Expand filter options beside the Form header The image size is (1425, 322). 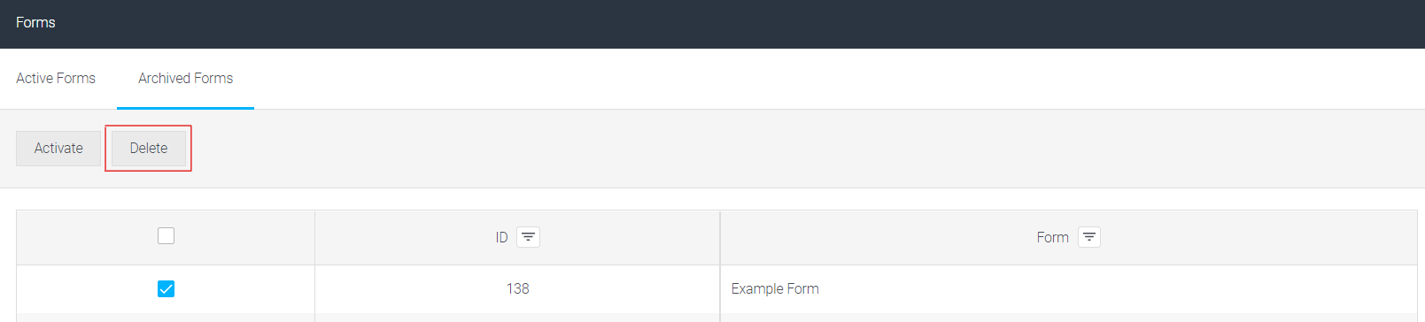pos(1088,237)
